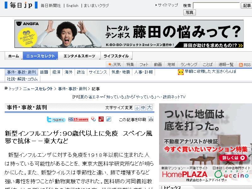
Task: Click the blue pencil clip icon
Action: click(109, 119)
